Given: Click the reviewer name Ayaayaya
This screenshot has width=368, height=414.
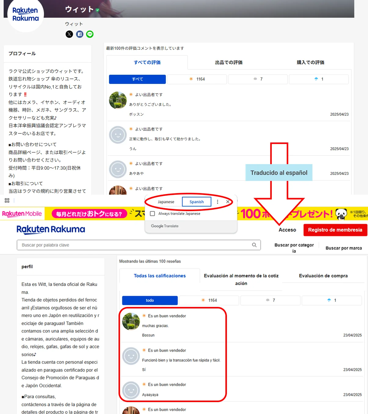Looking at the screenshot, I should (x=150, y=395).
